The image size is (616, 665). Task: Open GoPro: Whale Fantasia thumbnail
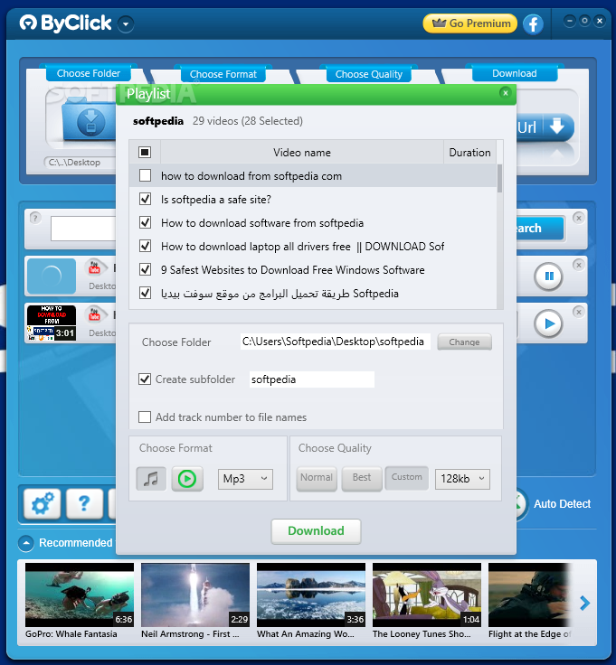pos(80,595)
